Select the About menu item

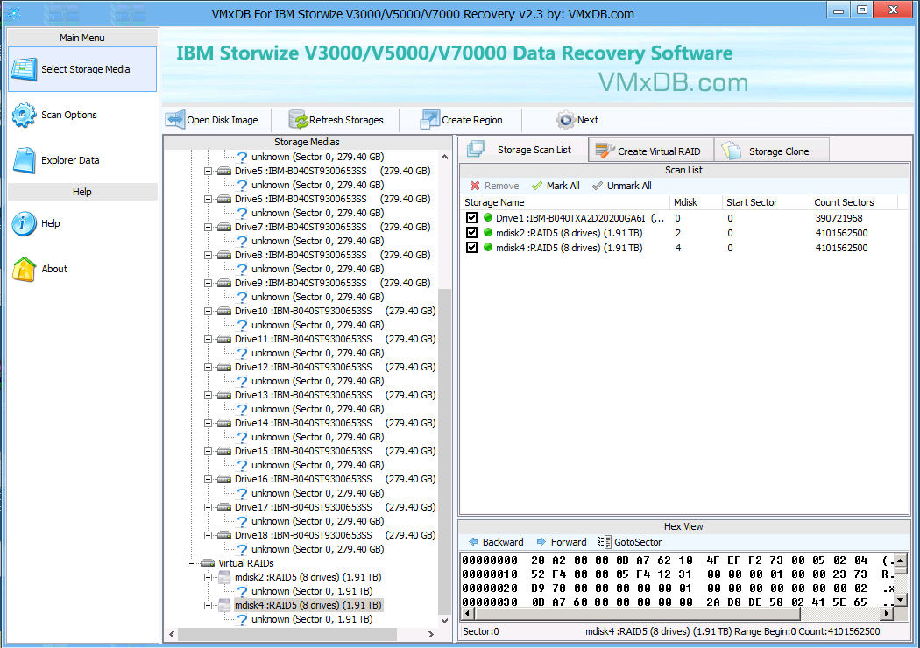pyautogui.click(x=82, y=269)
